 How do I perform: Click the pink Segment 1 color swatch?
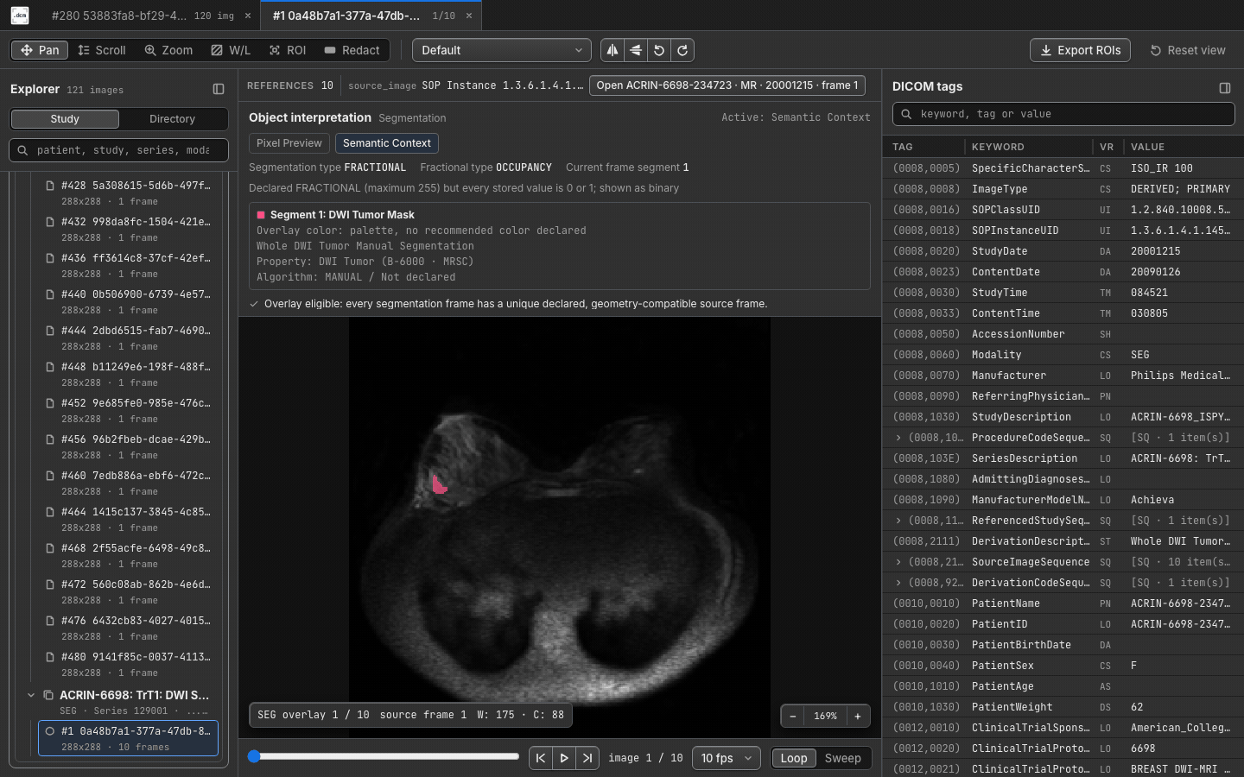pos(261,215)
